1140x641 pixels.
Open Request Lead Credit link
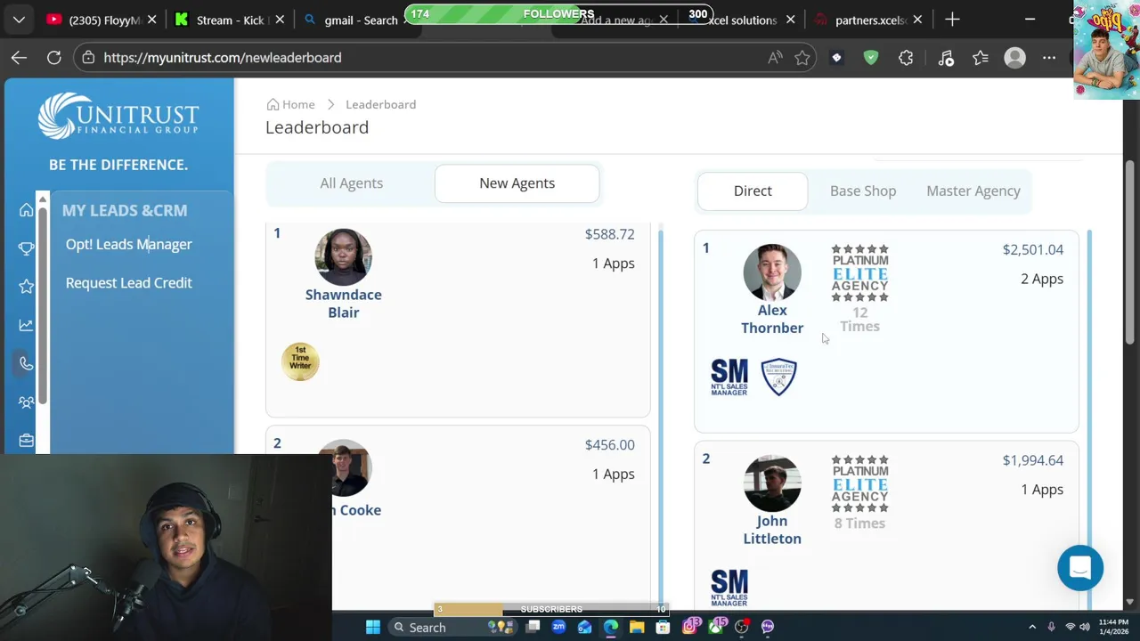pos(128,283)
